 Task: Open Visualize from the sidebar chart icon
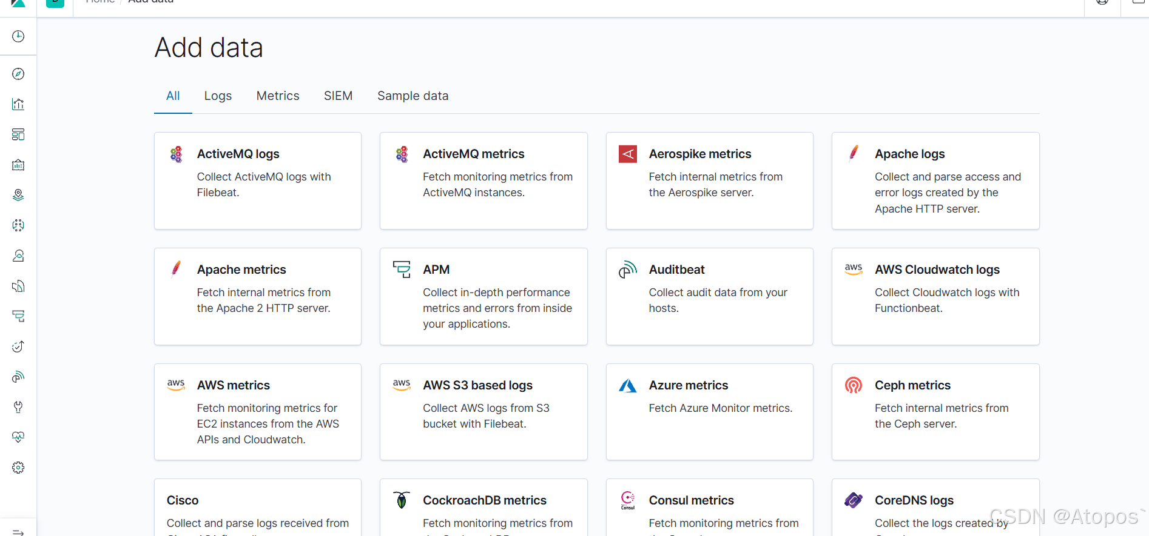coord(18,104)
